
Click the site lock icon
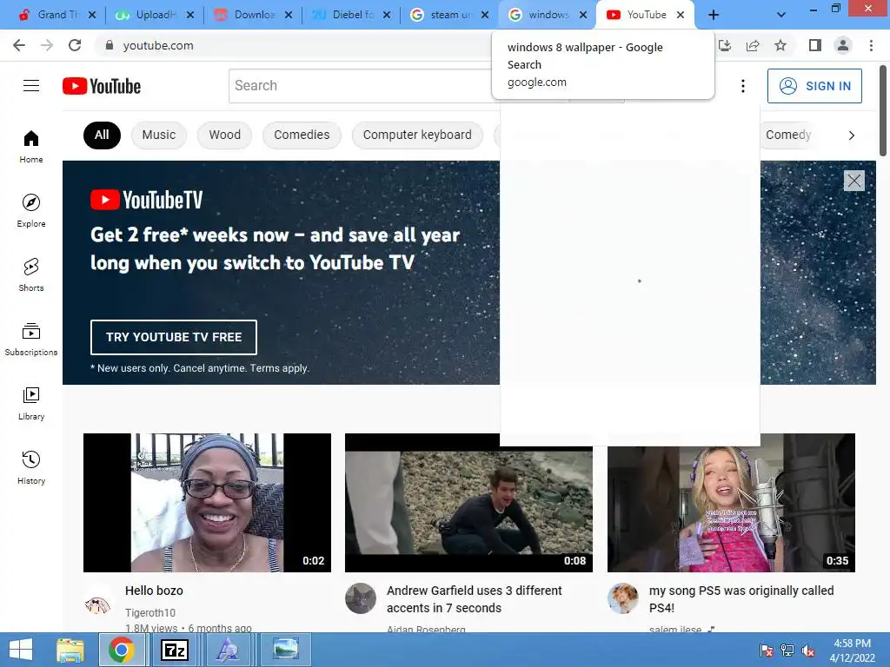(x=110, y=45)
